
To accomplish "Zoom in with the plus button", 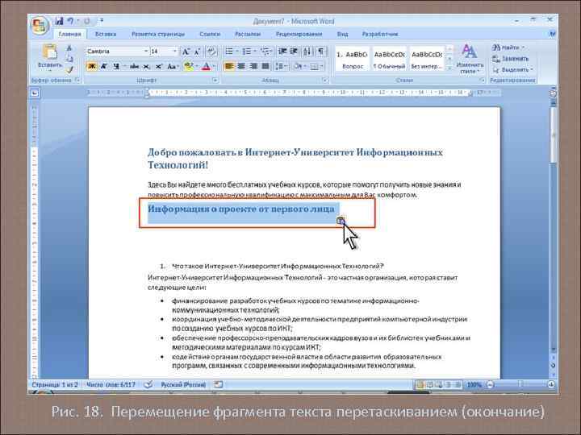I will tap(551, 385).
